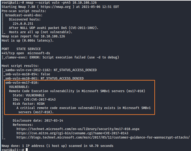Open the technet ms17-010.aspx reference link
Image resolution: width=191 pixels, height=151 pixels.
tap(78, 129)
